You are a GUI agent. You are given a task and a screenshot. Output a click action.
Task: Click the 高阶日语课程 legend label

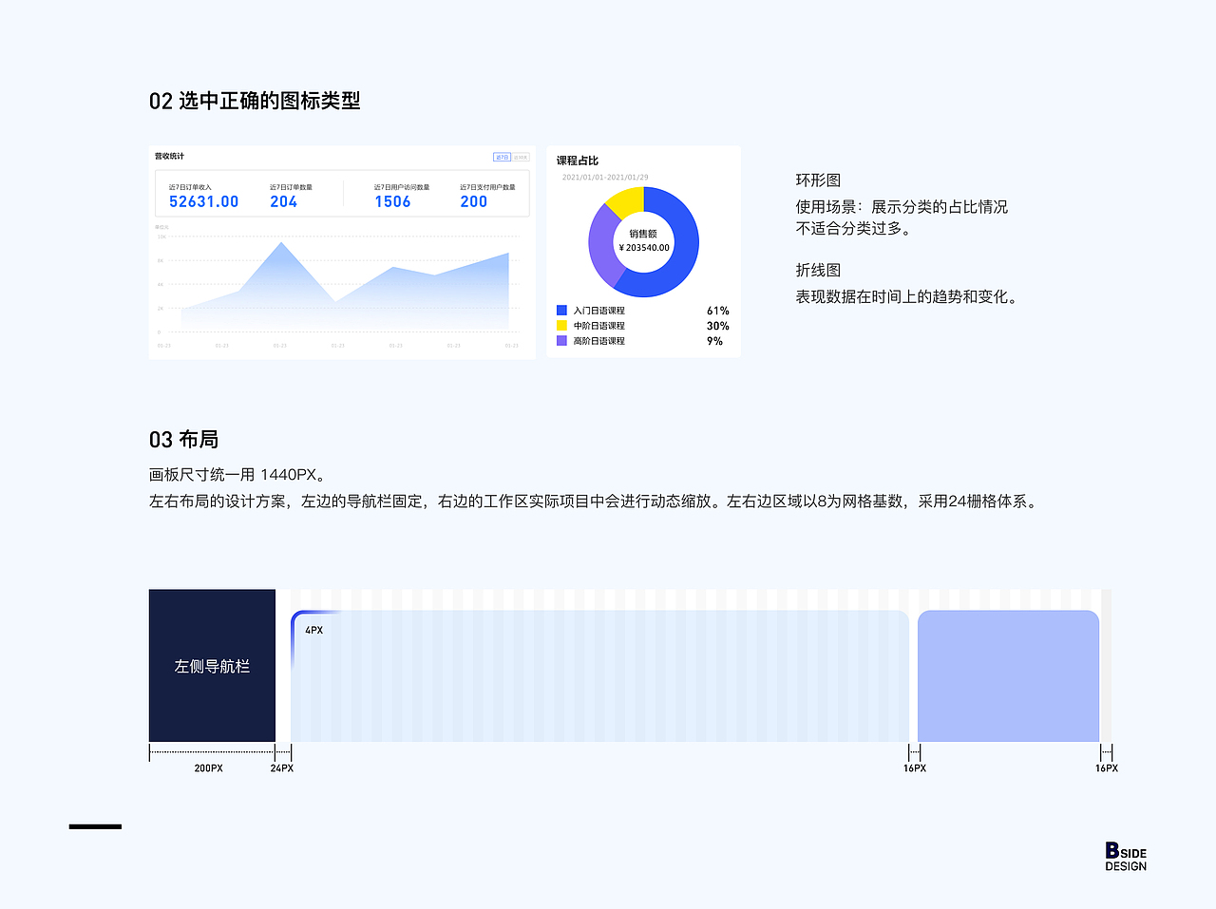pyautogui.click(x=598, y=341)
